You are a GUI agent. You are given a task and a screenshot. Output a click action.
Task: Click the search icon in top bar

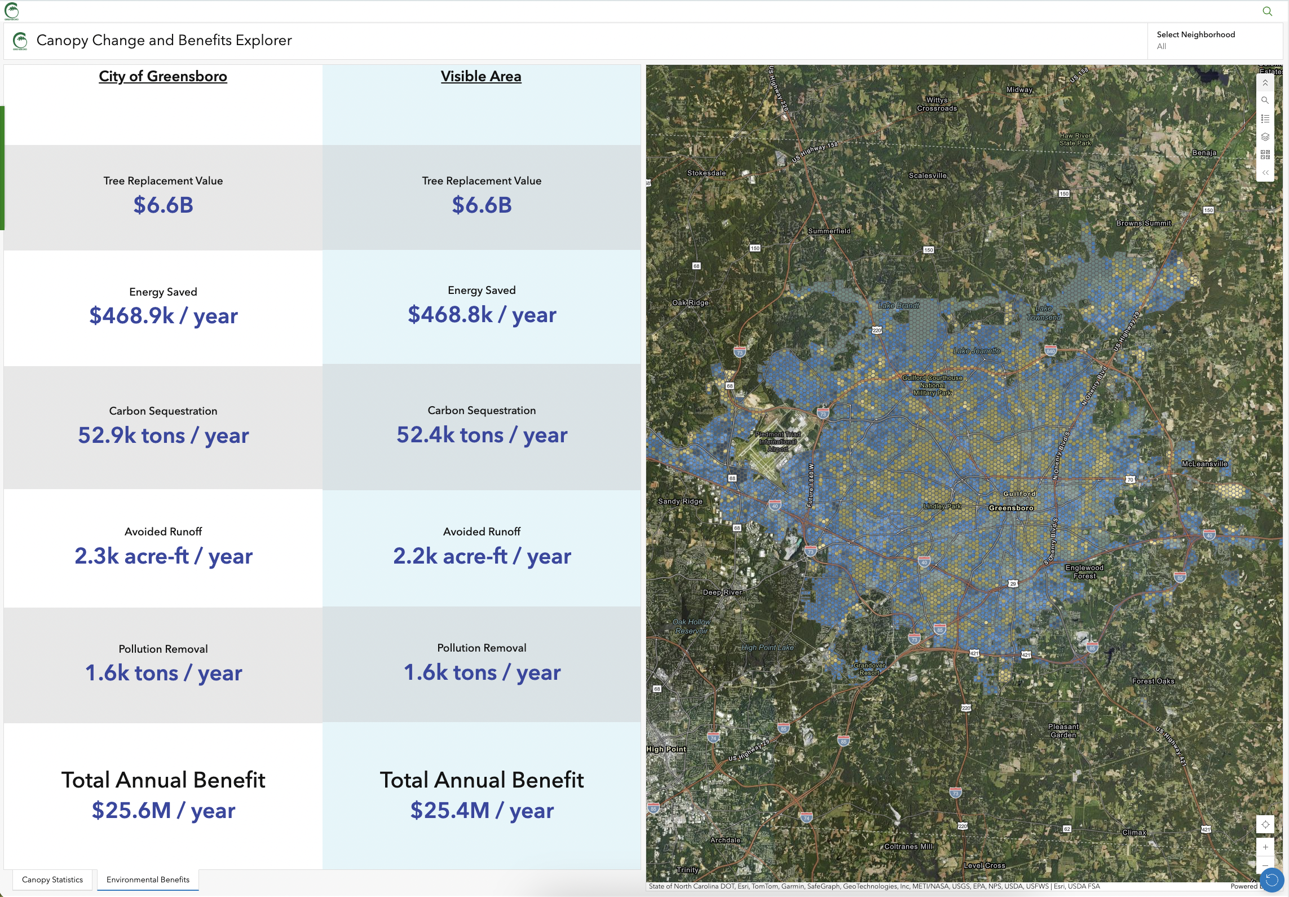[1267, 11]
